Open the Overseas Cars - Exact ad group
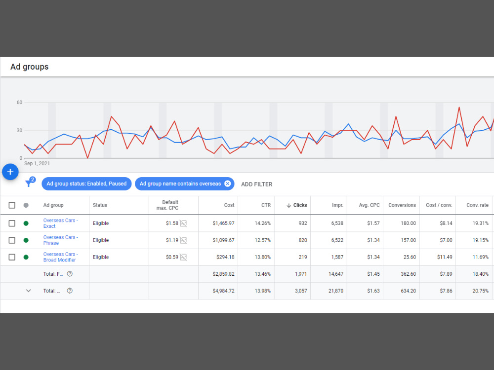 (60, 223)
